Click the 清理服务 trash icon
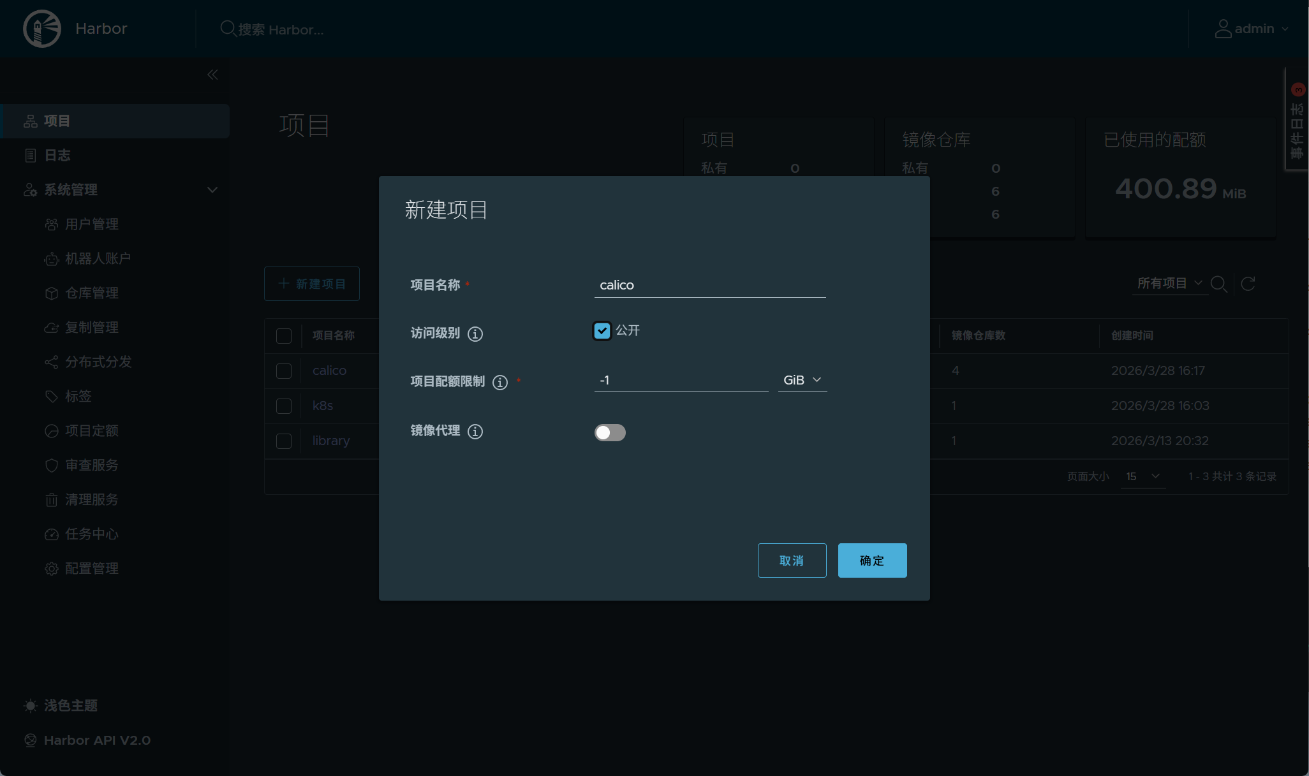This screenshot has width=1309, height=776. [52, 500]
